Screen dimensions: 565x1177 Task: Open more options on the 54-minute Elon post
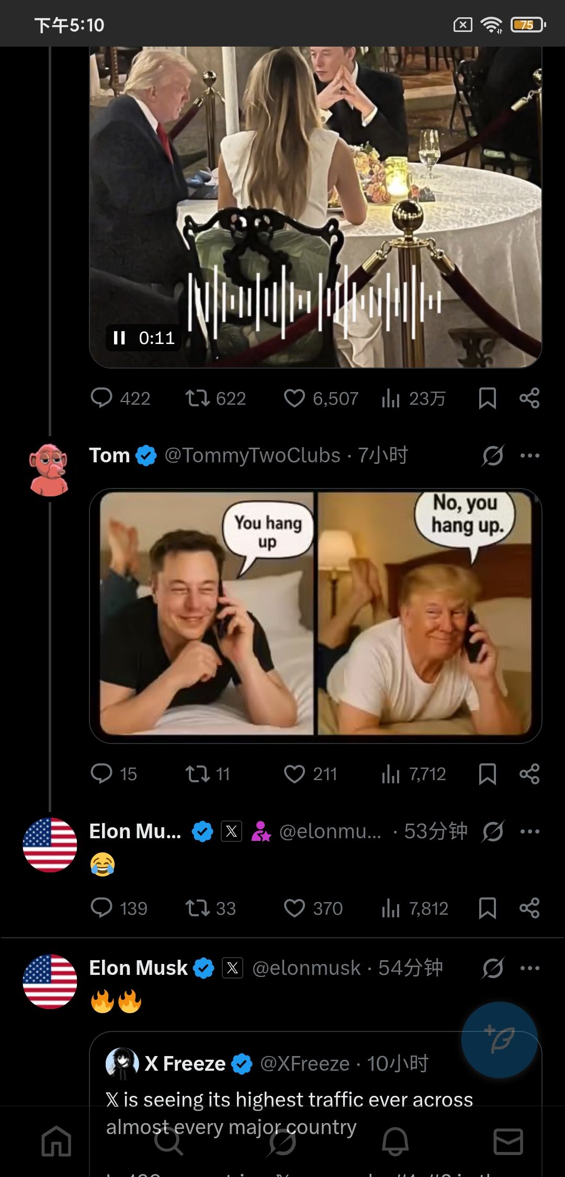pyautogui.click(x=529, y=968)
